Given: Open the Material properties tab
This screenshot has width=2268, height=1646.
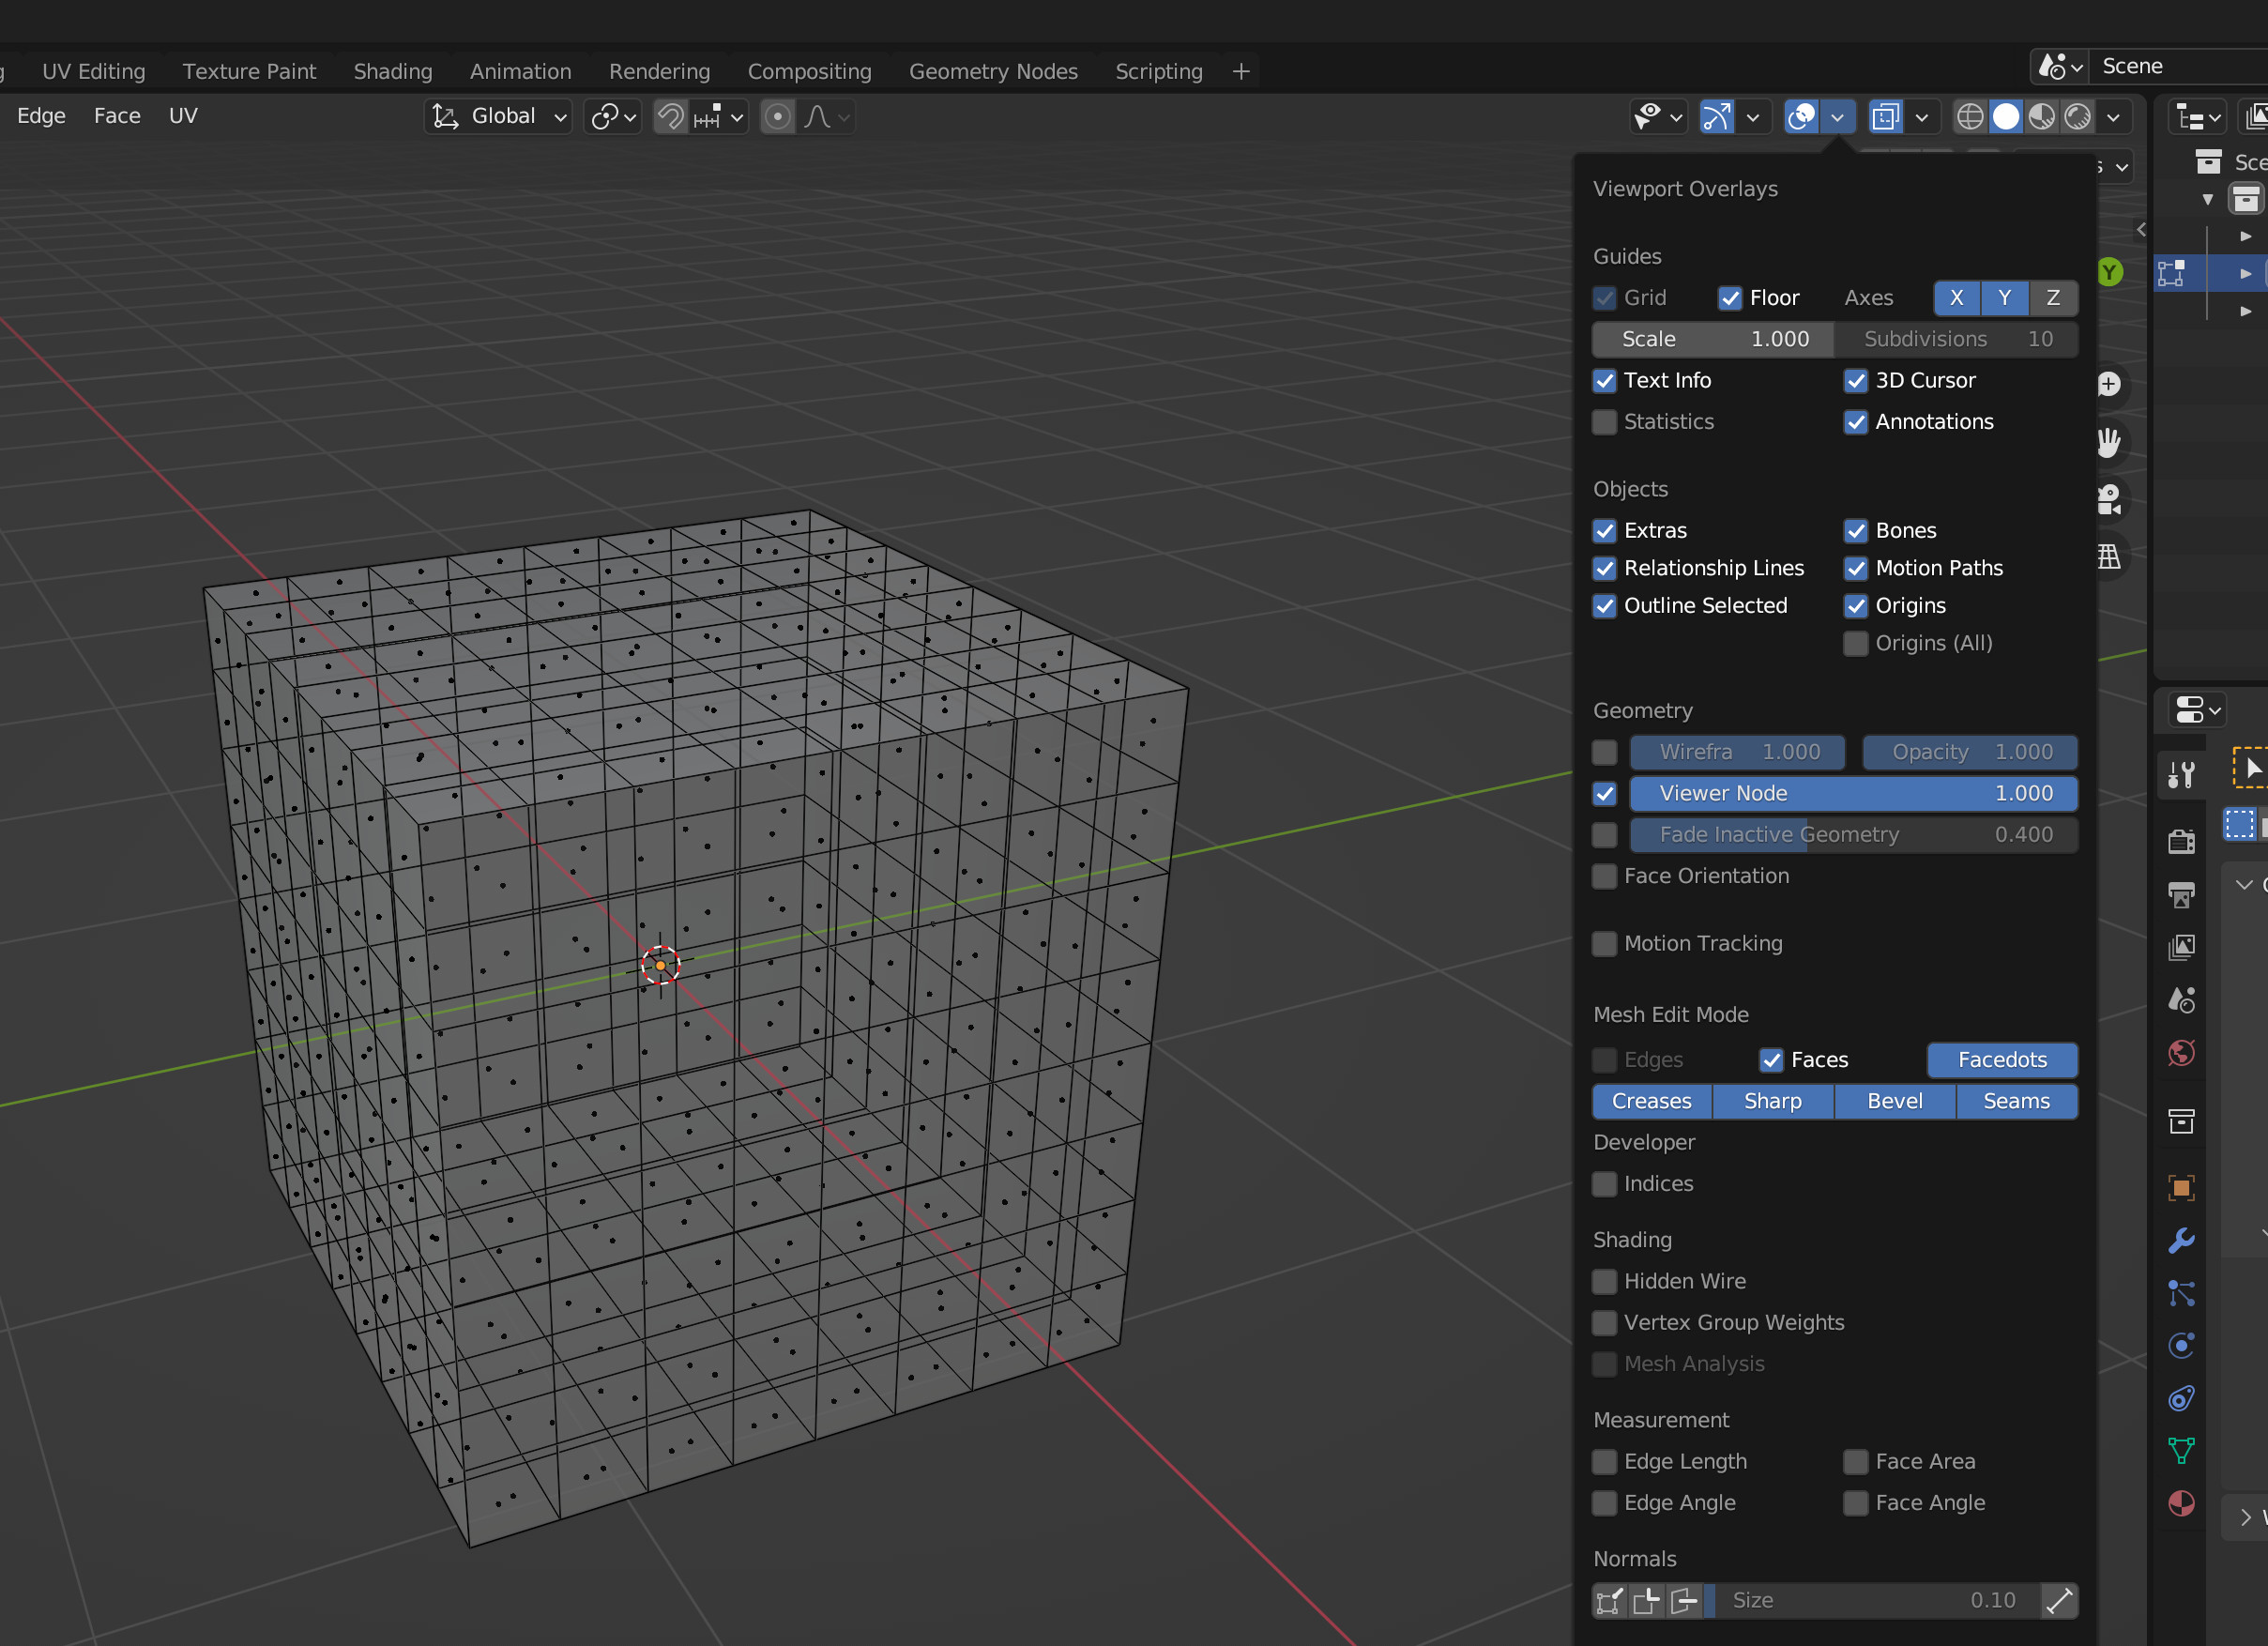Looking at the screenshot, I should coord(2181,1503).
